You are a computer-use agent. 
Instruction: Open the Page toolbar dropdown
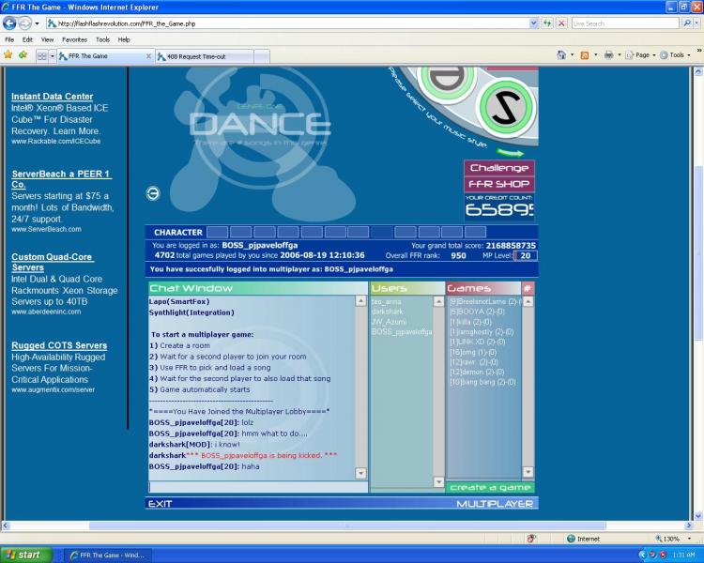click(640, 54)
